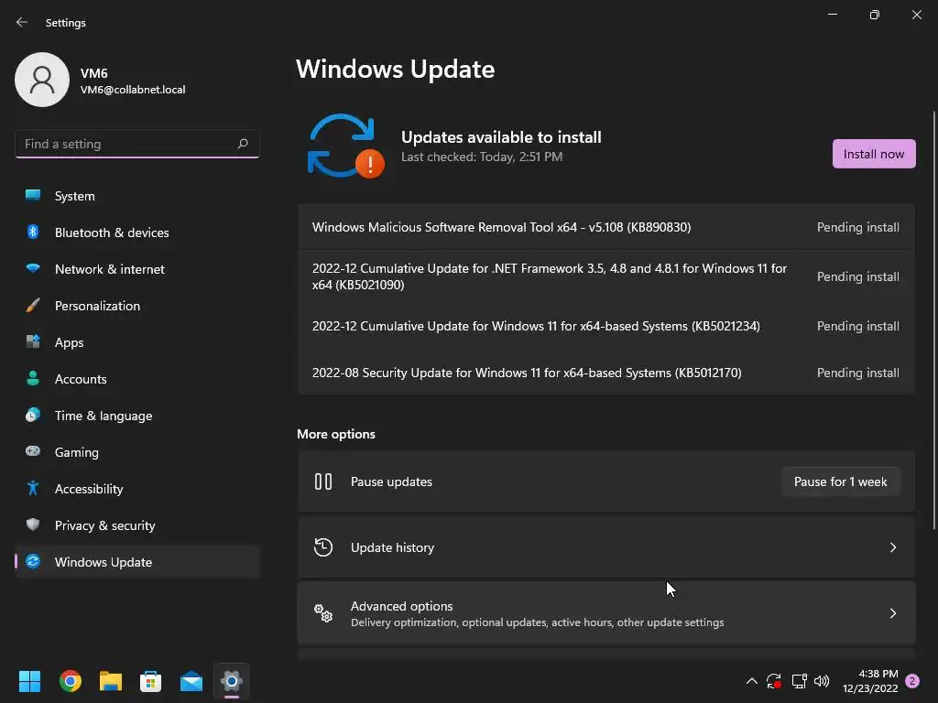Open Update history
This screenshot has height=703, width=938.
point(606,547)
